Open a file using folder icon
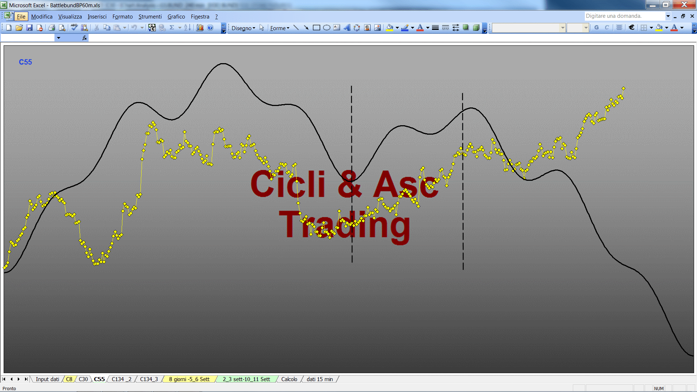The width and height of the screenshot is (697, 392). (x=19, y=28)
